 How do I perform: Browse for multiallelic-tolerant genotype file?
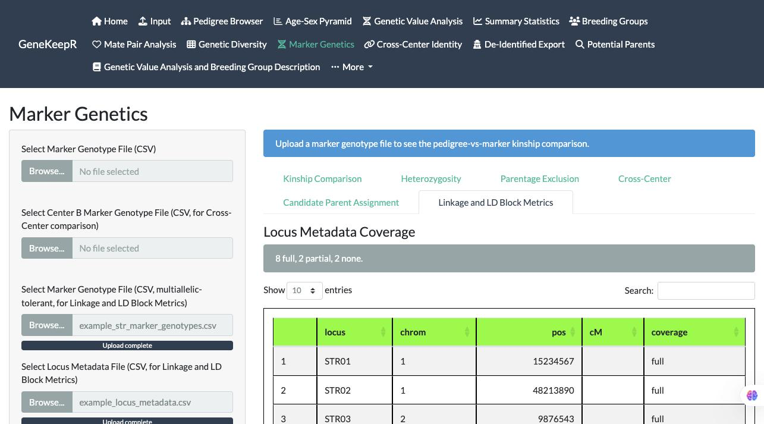click(47, 325)
